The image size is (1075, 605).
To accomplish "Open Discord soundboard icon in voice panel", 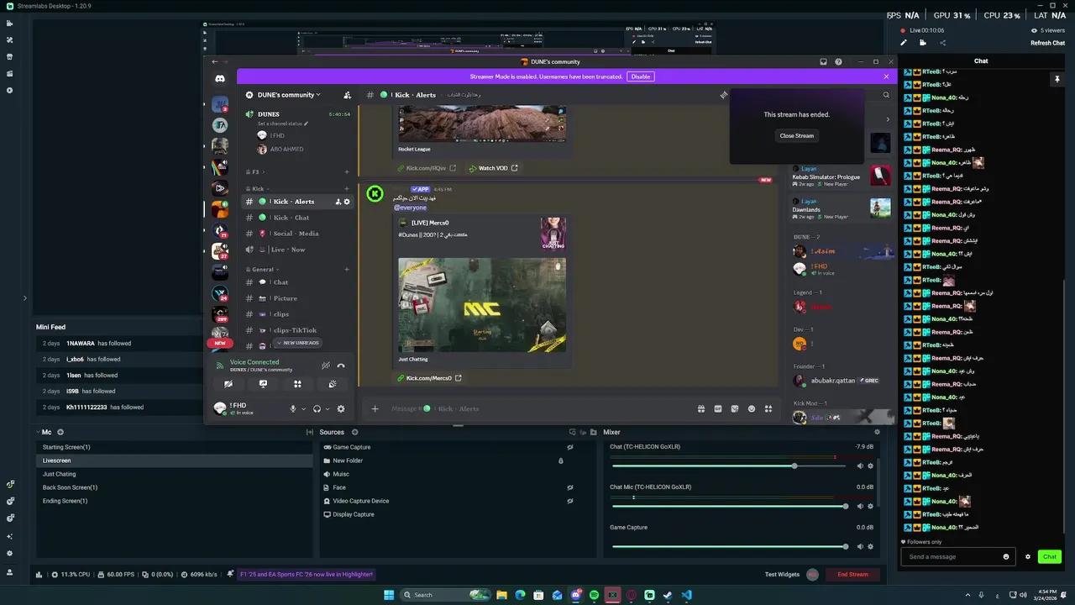I will (x=333, y=384).
